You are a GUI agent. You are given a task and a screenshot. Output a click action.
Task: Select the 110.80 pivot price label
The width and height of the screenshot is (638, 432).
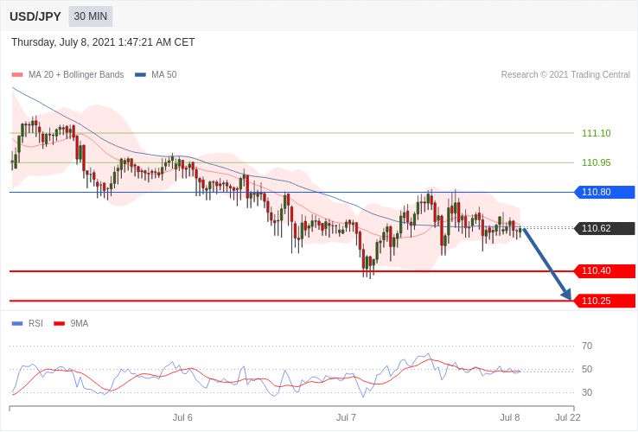point(604,192)
